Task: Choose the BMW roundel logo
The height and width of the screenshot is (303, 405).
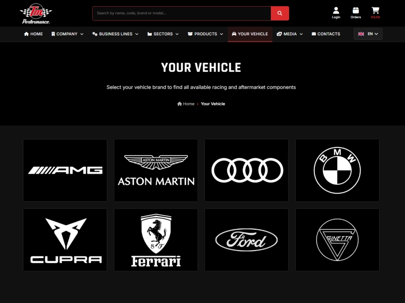Action: (x=337, y=170)
